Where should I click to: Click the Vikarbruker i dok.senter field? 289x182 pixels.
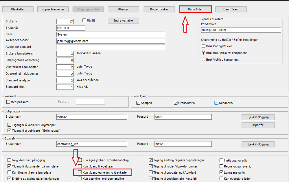(65, 67)
